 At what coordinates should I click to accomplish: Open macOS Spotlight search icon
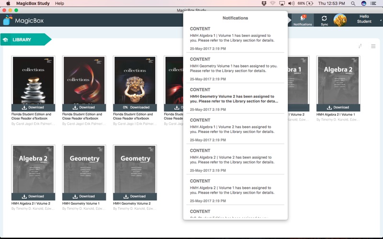[x=353, y=3]
